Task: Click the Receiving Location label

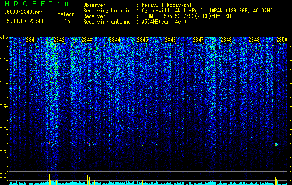Action: pos(108,11)
